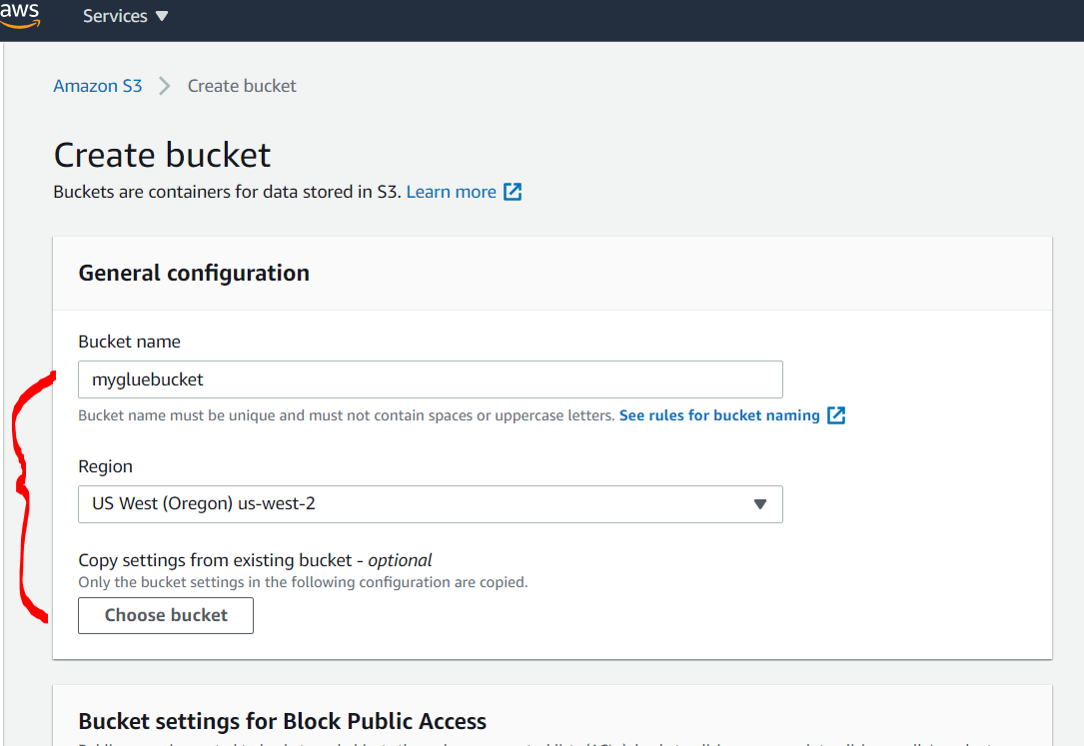Click the AWS logo

pos(20,15)
